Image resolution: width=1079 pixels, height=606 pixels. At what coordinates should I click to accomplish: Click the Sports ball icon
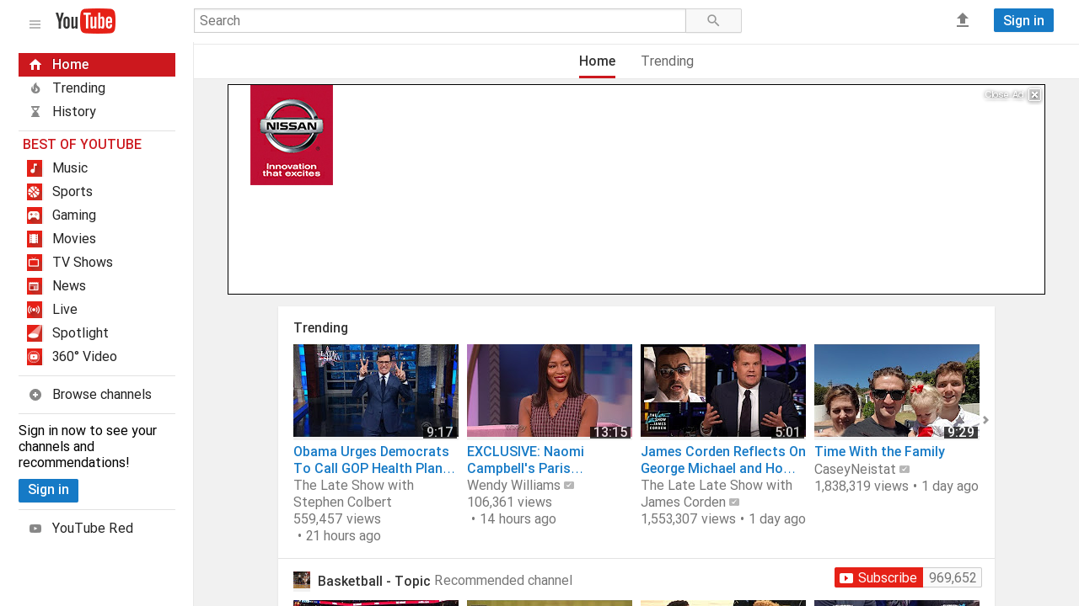(35, 192)
